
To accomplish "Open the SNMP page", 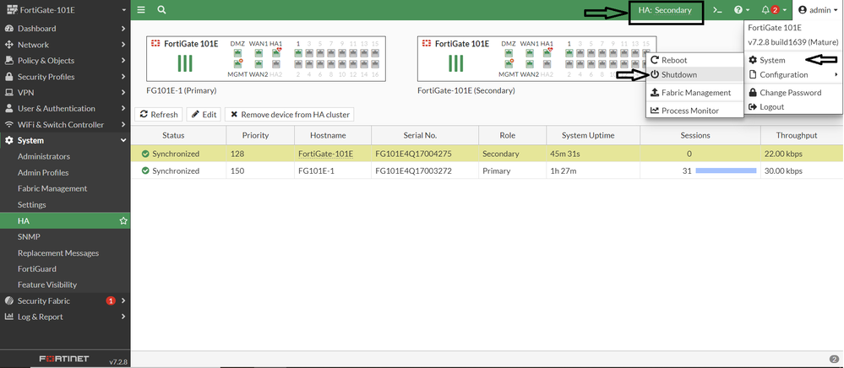I will 29,236.
